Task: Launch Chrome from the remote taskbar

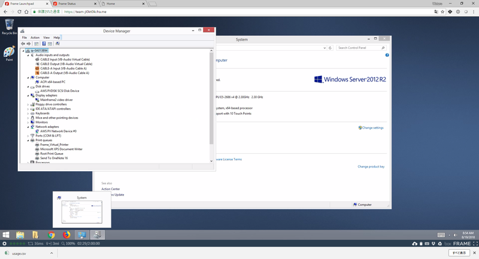Action: pos(51,235)
